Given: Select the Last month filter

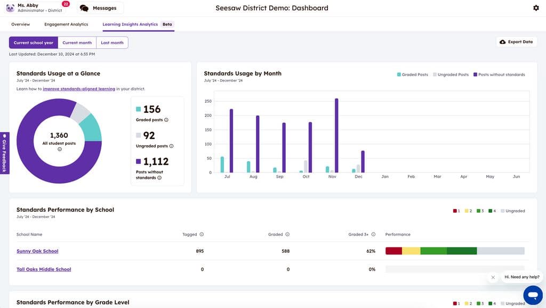Looking at the screenshot, I should click(112, 43).
